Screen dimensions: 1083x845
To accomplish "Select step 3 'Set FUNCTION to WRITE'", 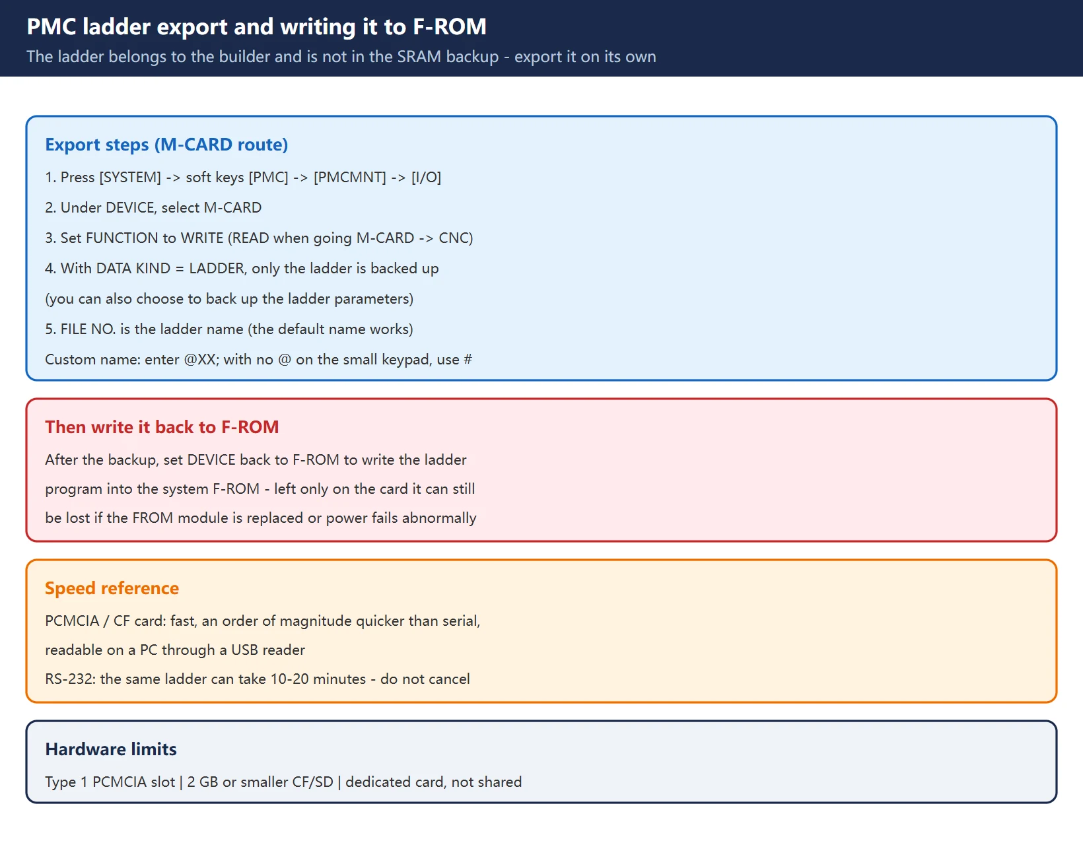I will (259, 238).
